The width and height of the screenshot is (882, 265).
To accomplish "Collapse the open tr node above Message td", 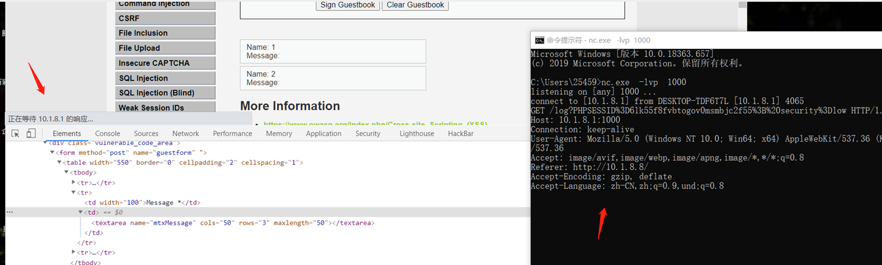I will 74,192.
